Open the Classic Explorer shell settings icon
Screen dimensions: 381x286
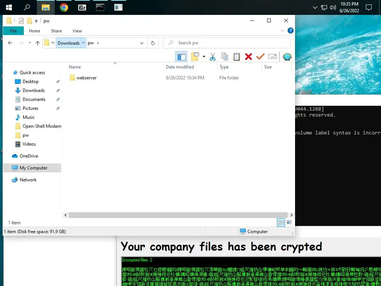point(287,57)
